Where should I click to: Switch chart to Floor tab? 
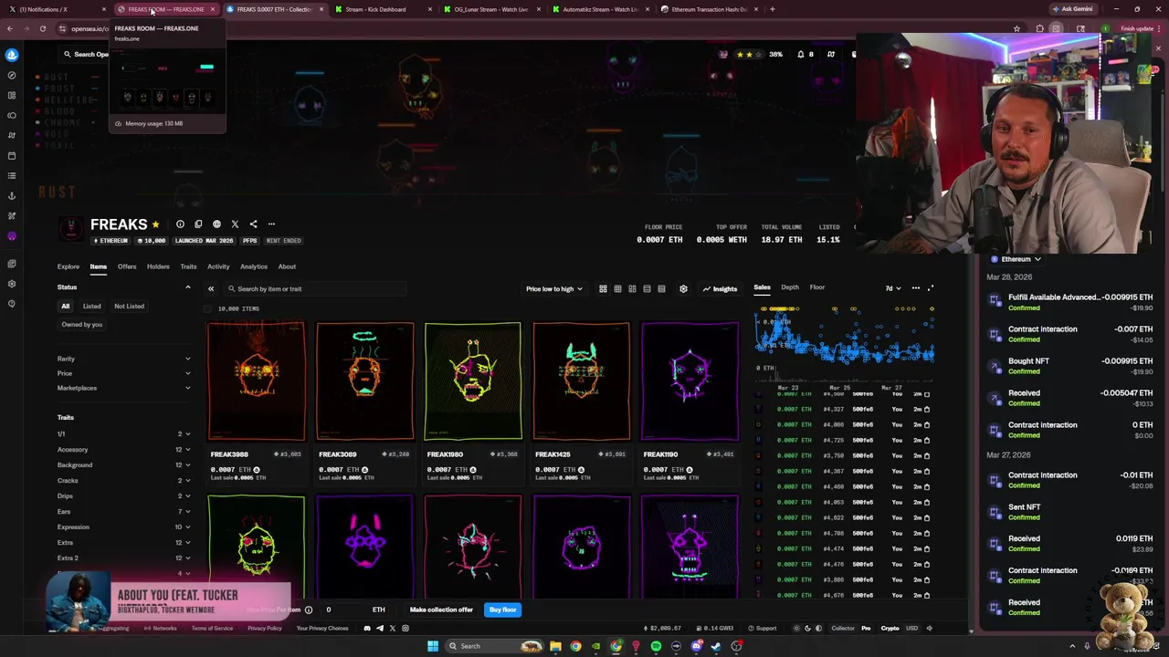(817, 287)
